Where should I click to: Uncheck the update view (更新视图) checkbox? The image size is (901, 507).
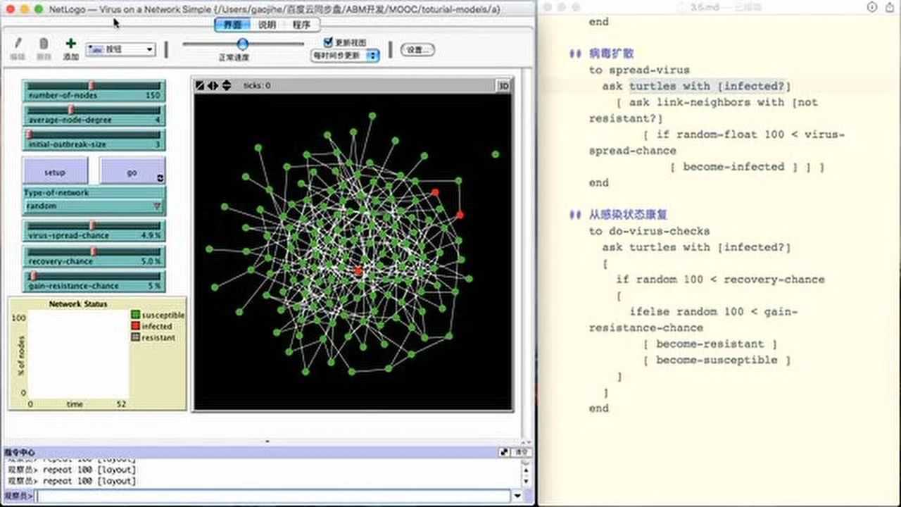coord(328,42)
